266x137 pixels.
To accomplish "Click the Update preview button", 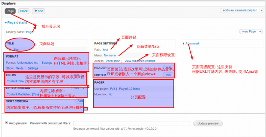I will (x=208, y=123).
